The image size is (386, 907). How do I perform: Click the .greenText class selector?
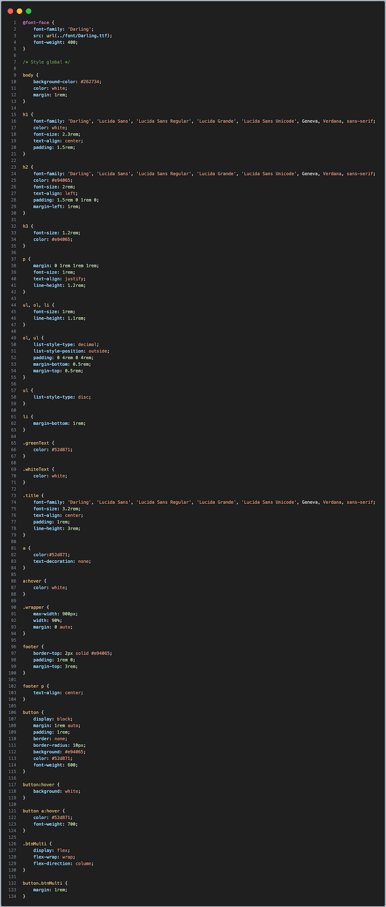click(x=36, y=443)
